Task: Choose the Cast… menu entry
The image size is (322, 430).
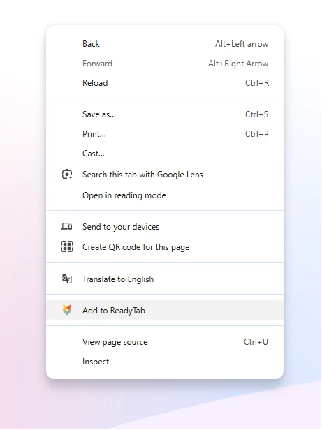Action: 165,154
